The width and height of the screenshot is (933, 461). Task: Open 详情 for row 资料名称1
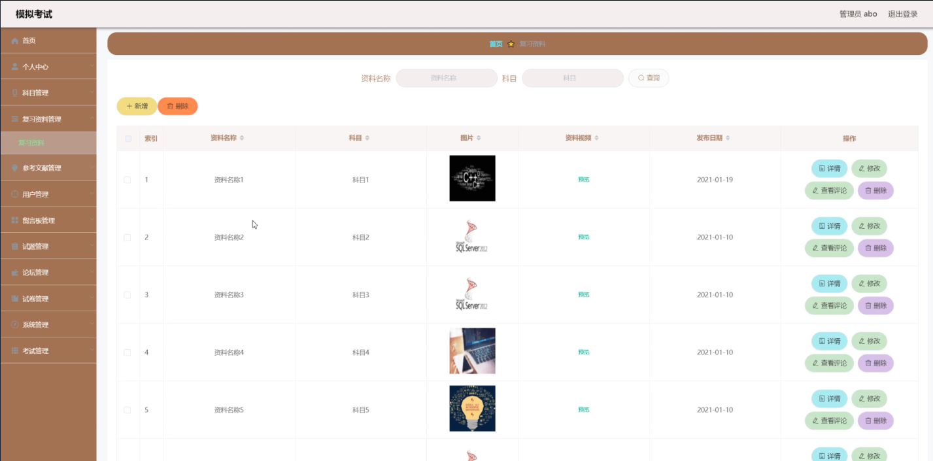coord(829,169)
